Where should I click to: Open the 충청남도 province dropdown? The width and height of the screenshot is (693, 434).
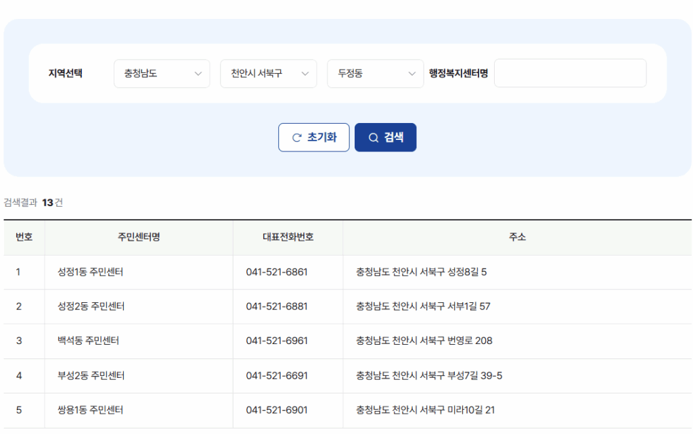(162, 74)
